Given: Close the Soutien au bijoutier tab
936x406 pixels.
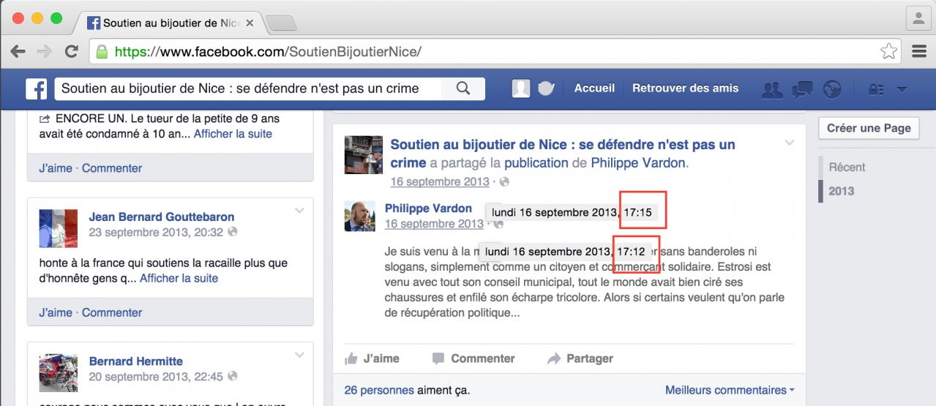Looking at the screenshot, I should point(250,23).
